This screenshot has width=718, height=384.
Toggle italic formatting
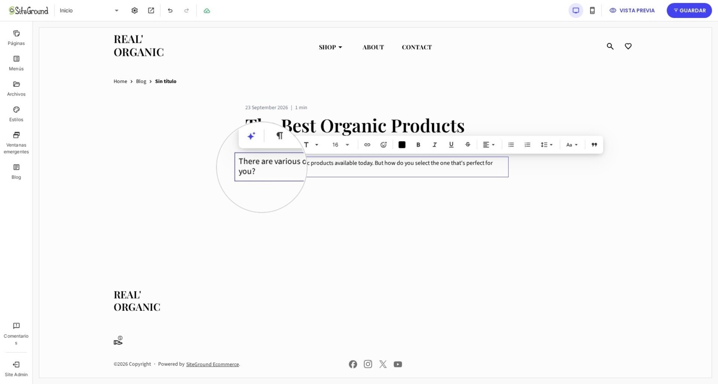pyautogui.click(x=434, y=145)
